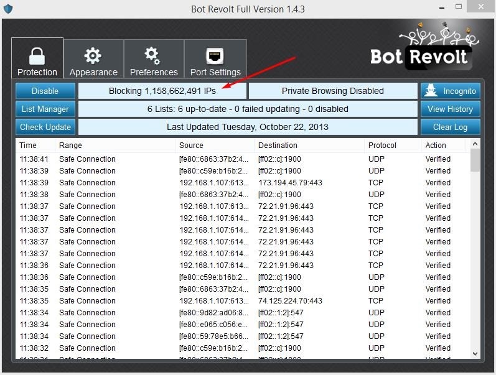Click the blue shield app icon in title bar
Image resolution: width=496 pixels, height=375 pixels.
8,9
